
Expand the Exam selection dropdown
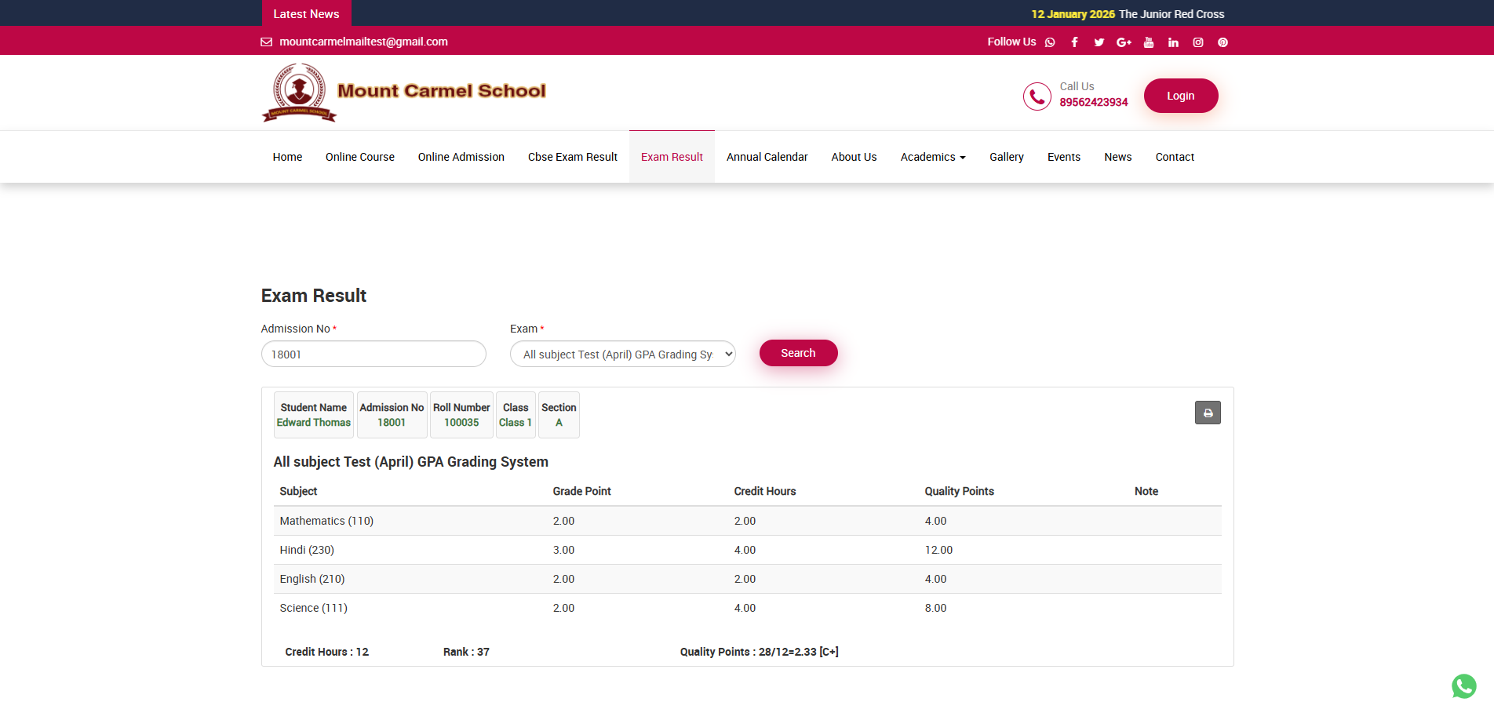point(622,355)
